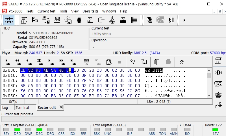Click hex byte 55 in row 0x030
Screen dimensions: 226x136
tap(23, 86)
